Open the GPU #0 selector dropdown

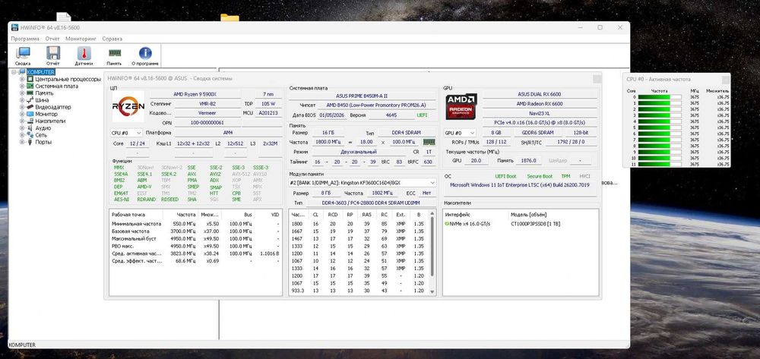[460, 133]
